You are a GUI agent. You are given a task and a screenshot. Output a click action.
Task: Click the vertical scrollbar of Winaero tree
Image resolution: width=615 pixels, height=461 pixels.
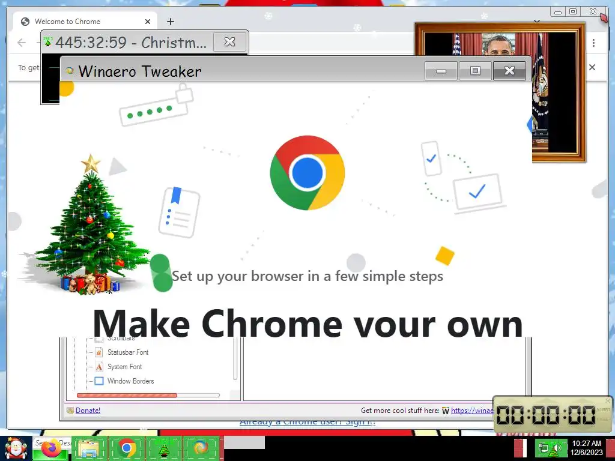click(235, 358)
